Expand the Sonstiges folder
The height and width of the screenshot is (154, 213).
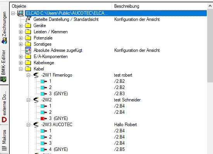coord(21,44)
